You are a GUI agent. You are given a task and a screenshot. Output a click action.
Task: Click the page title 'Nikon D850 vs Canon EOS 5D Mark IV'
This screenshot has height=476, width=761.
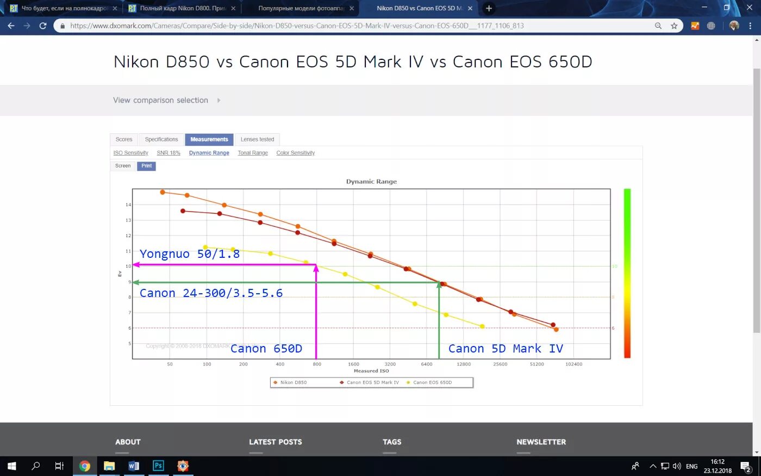[x=353, y=61]
